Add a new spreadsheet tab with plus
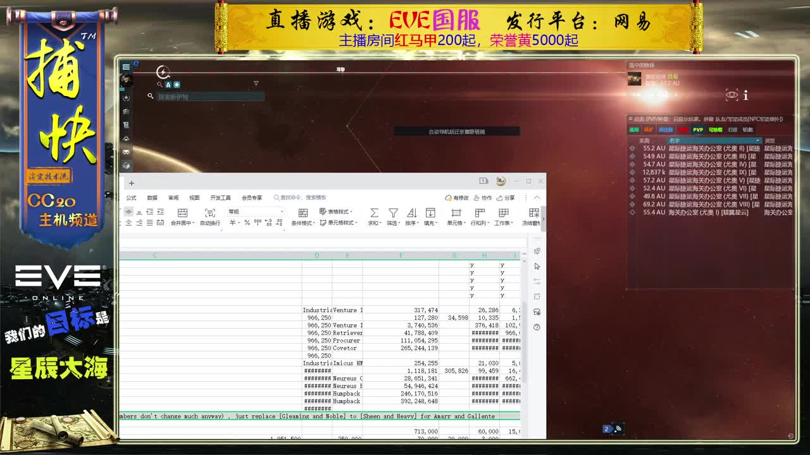 (132, 183)
